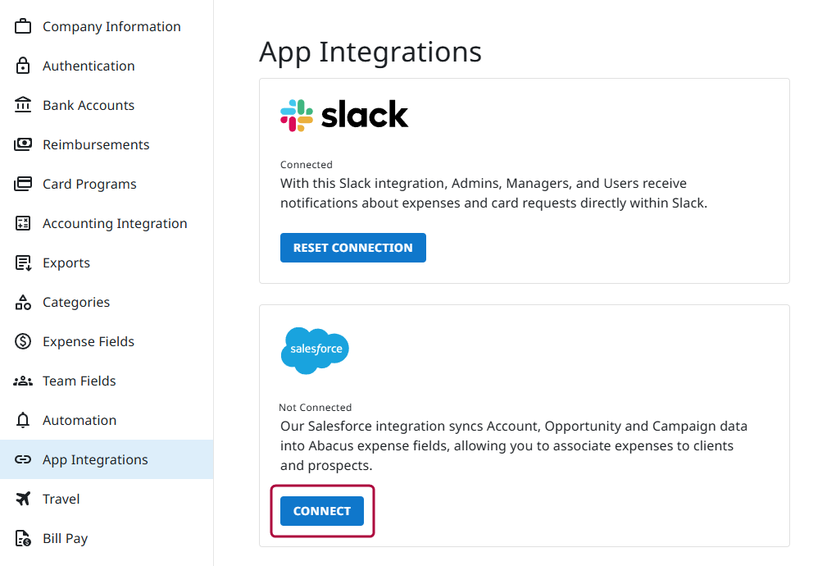Click the shapes icon beside Categories

tap(23, 302)
